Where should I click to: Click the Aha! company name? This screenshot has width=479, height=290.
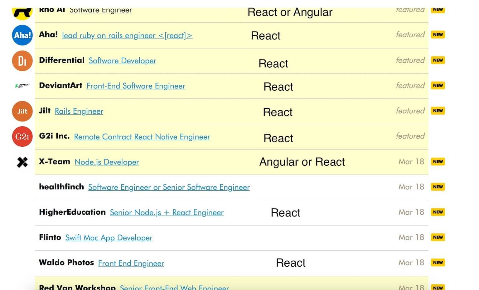tap(48, 35)
